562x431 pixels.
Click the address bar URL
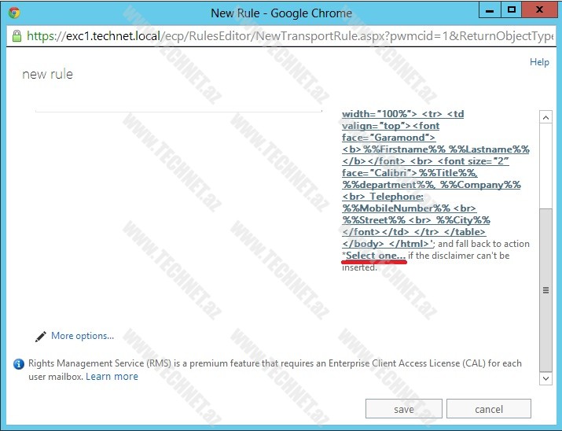click(x=291, y=36)
